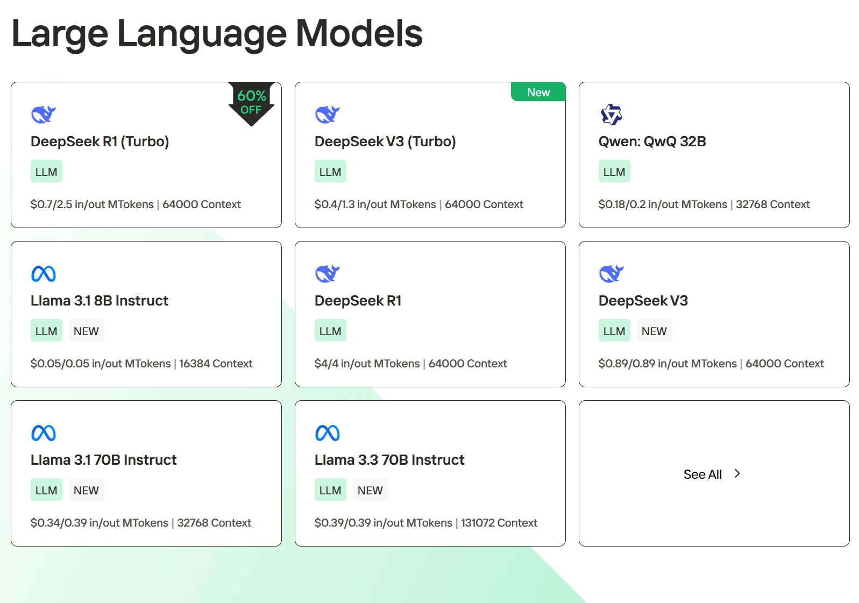
Task: Open the DeepSeek R1 (Turbo) model title
Action: pyautogui.click(x=100, y=141)
